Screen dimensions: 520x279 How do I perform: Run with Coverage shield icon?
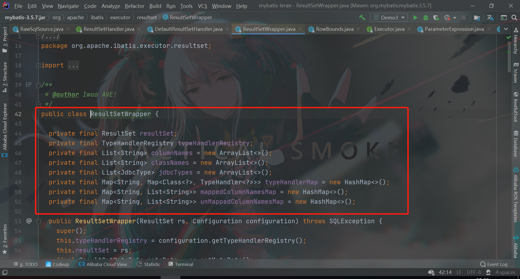click(x=436, y=18)
